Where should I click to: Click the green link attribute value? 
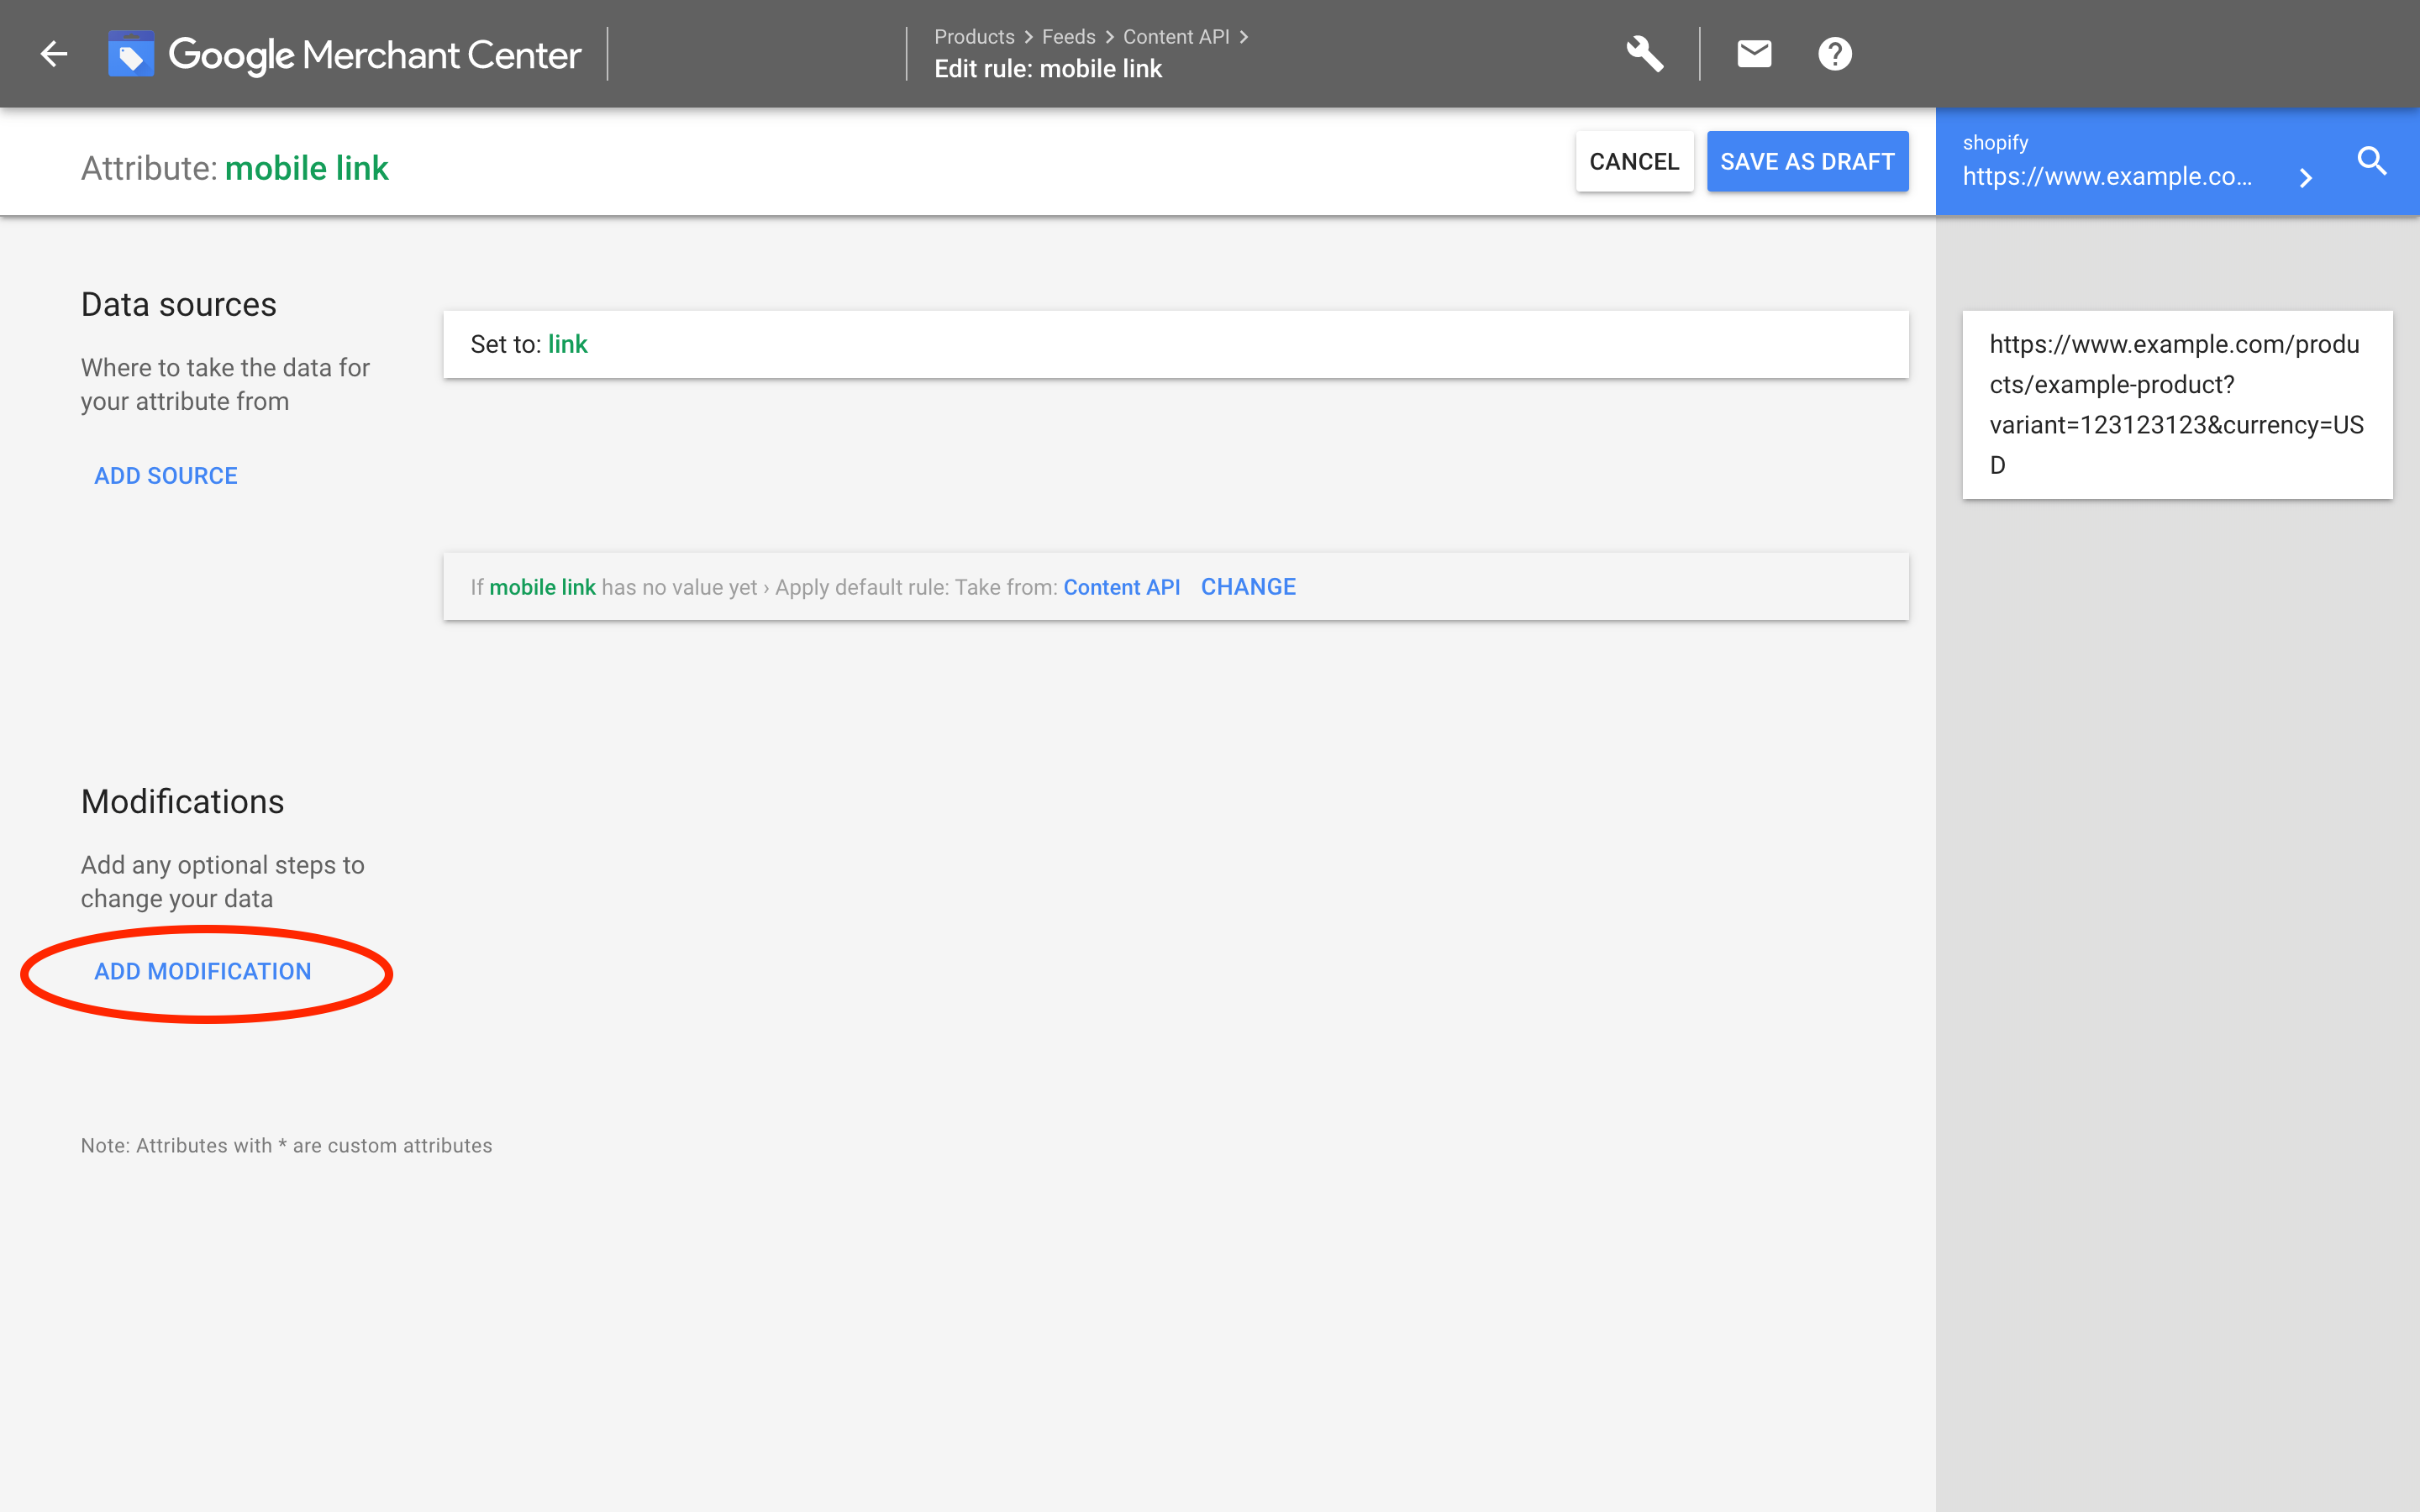pyautogui.click(x=568, y=344)
